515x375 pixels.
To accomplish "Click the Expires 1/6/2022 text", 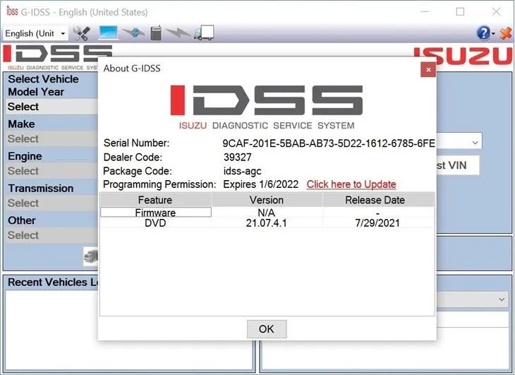I will tap(261, 184).
